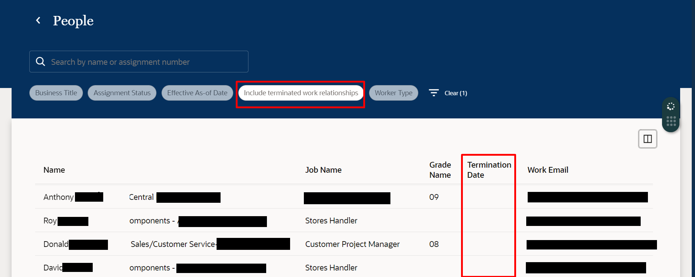
Task: Click the Termination Date column header
Action: (489, 170)
